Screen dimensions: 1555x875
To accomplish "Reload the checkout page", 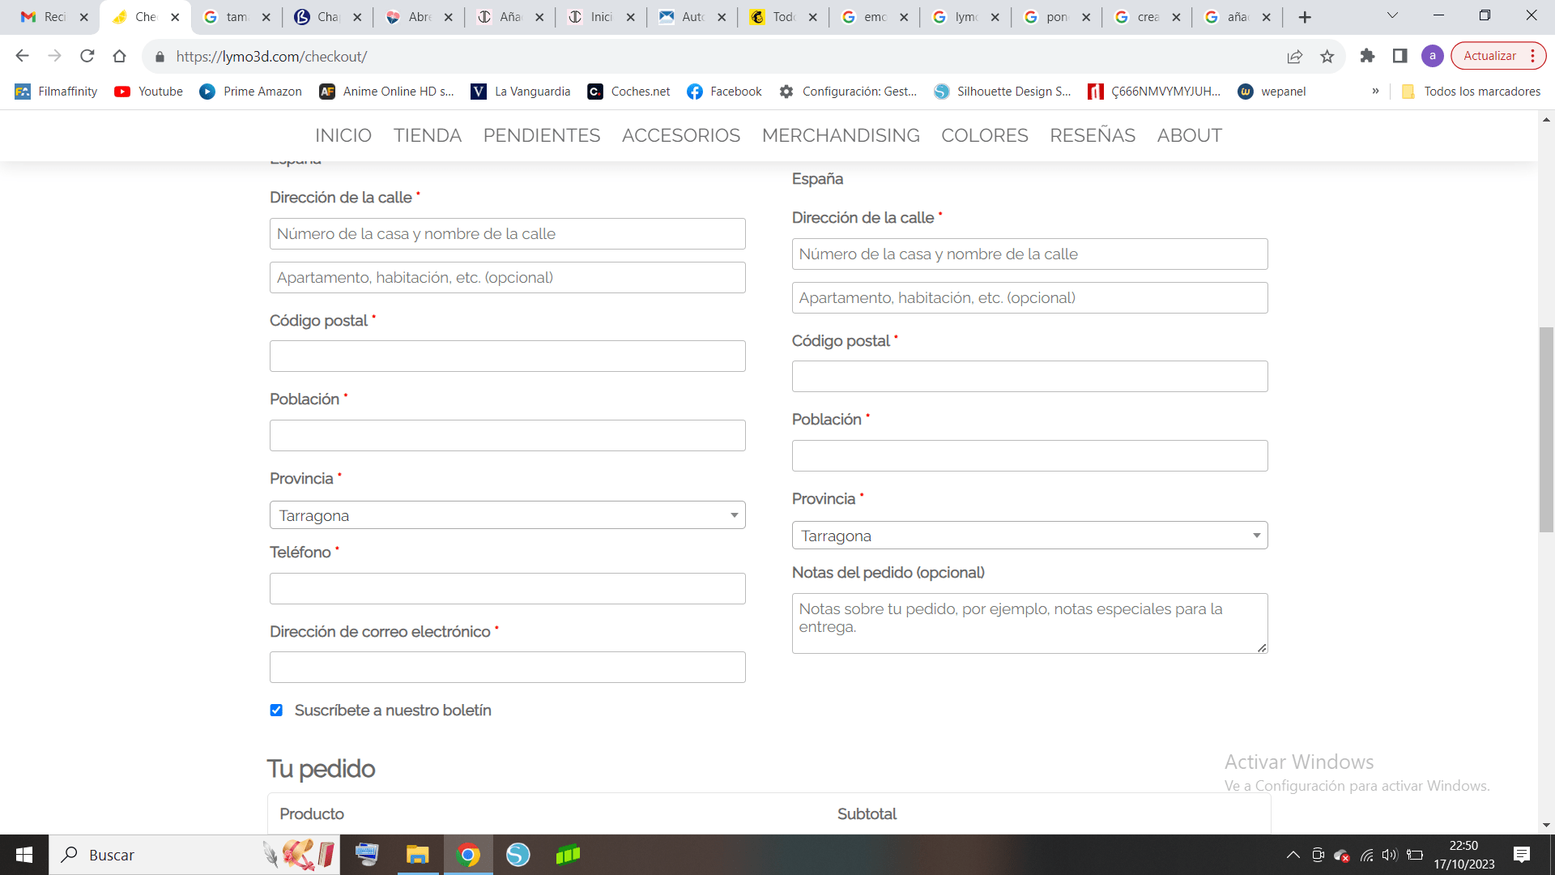I will tap(87, 56).
